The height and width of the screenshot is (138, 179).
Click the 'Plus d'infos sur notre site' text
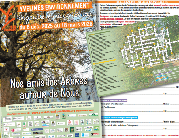coord(19,113)
